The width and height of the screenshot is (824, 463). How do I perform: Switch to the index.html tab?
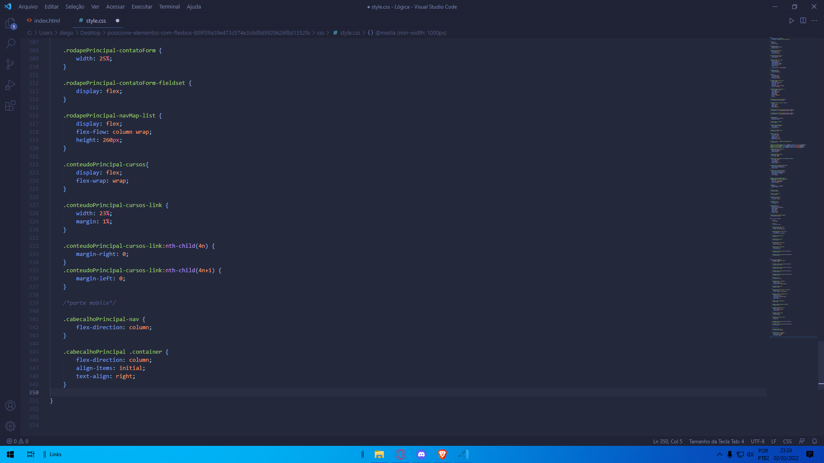pos(47,21)
